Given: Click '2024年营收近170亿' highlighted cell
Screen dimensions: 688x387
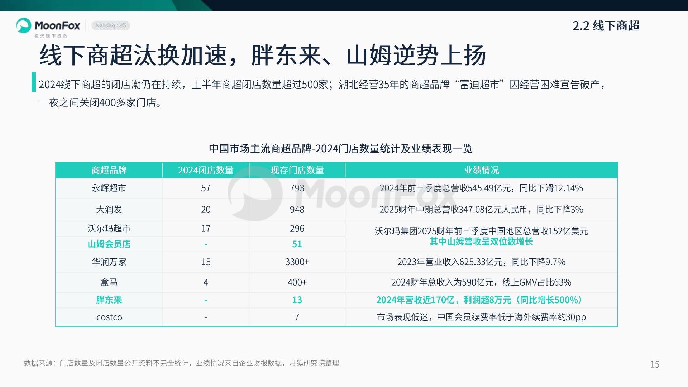Looking at the screenshot, I should coord(481,300).
